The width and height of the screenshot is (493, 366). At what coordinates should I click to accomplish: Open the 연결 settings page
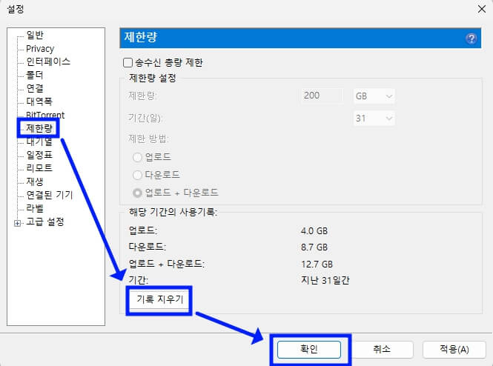pos(35,88)
